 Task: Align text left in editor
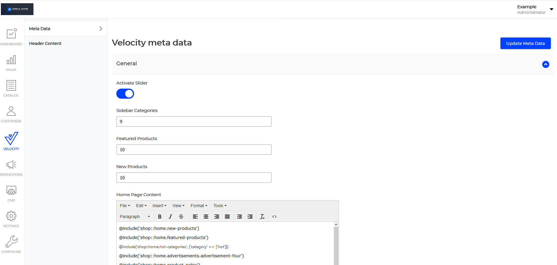tap(195, 217)
